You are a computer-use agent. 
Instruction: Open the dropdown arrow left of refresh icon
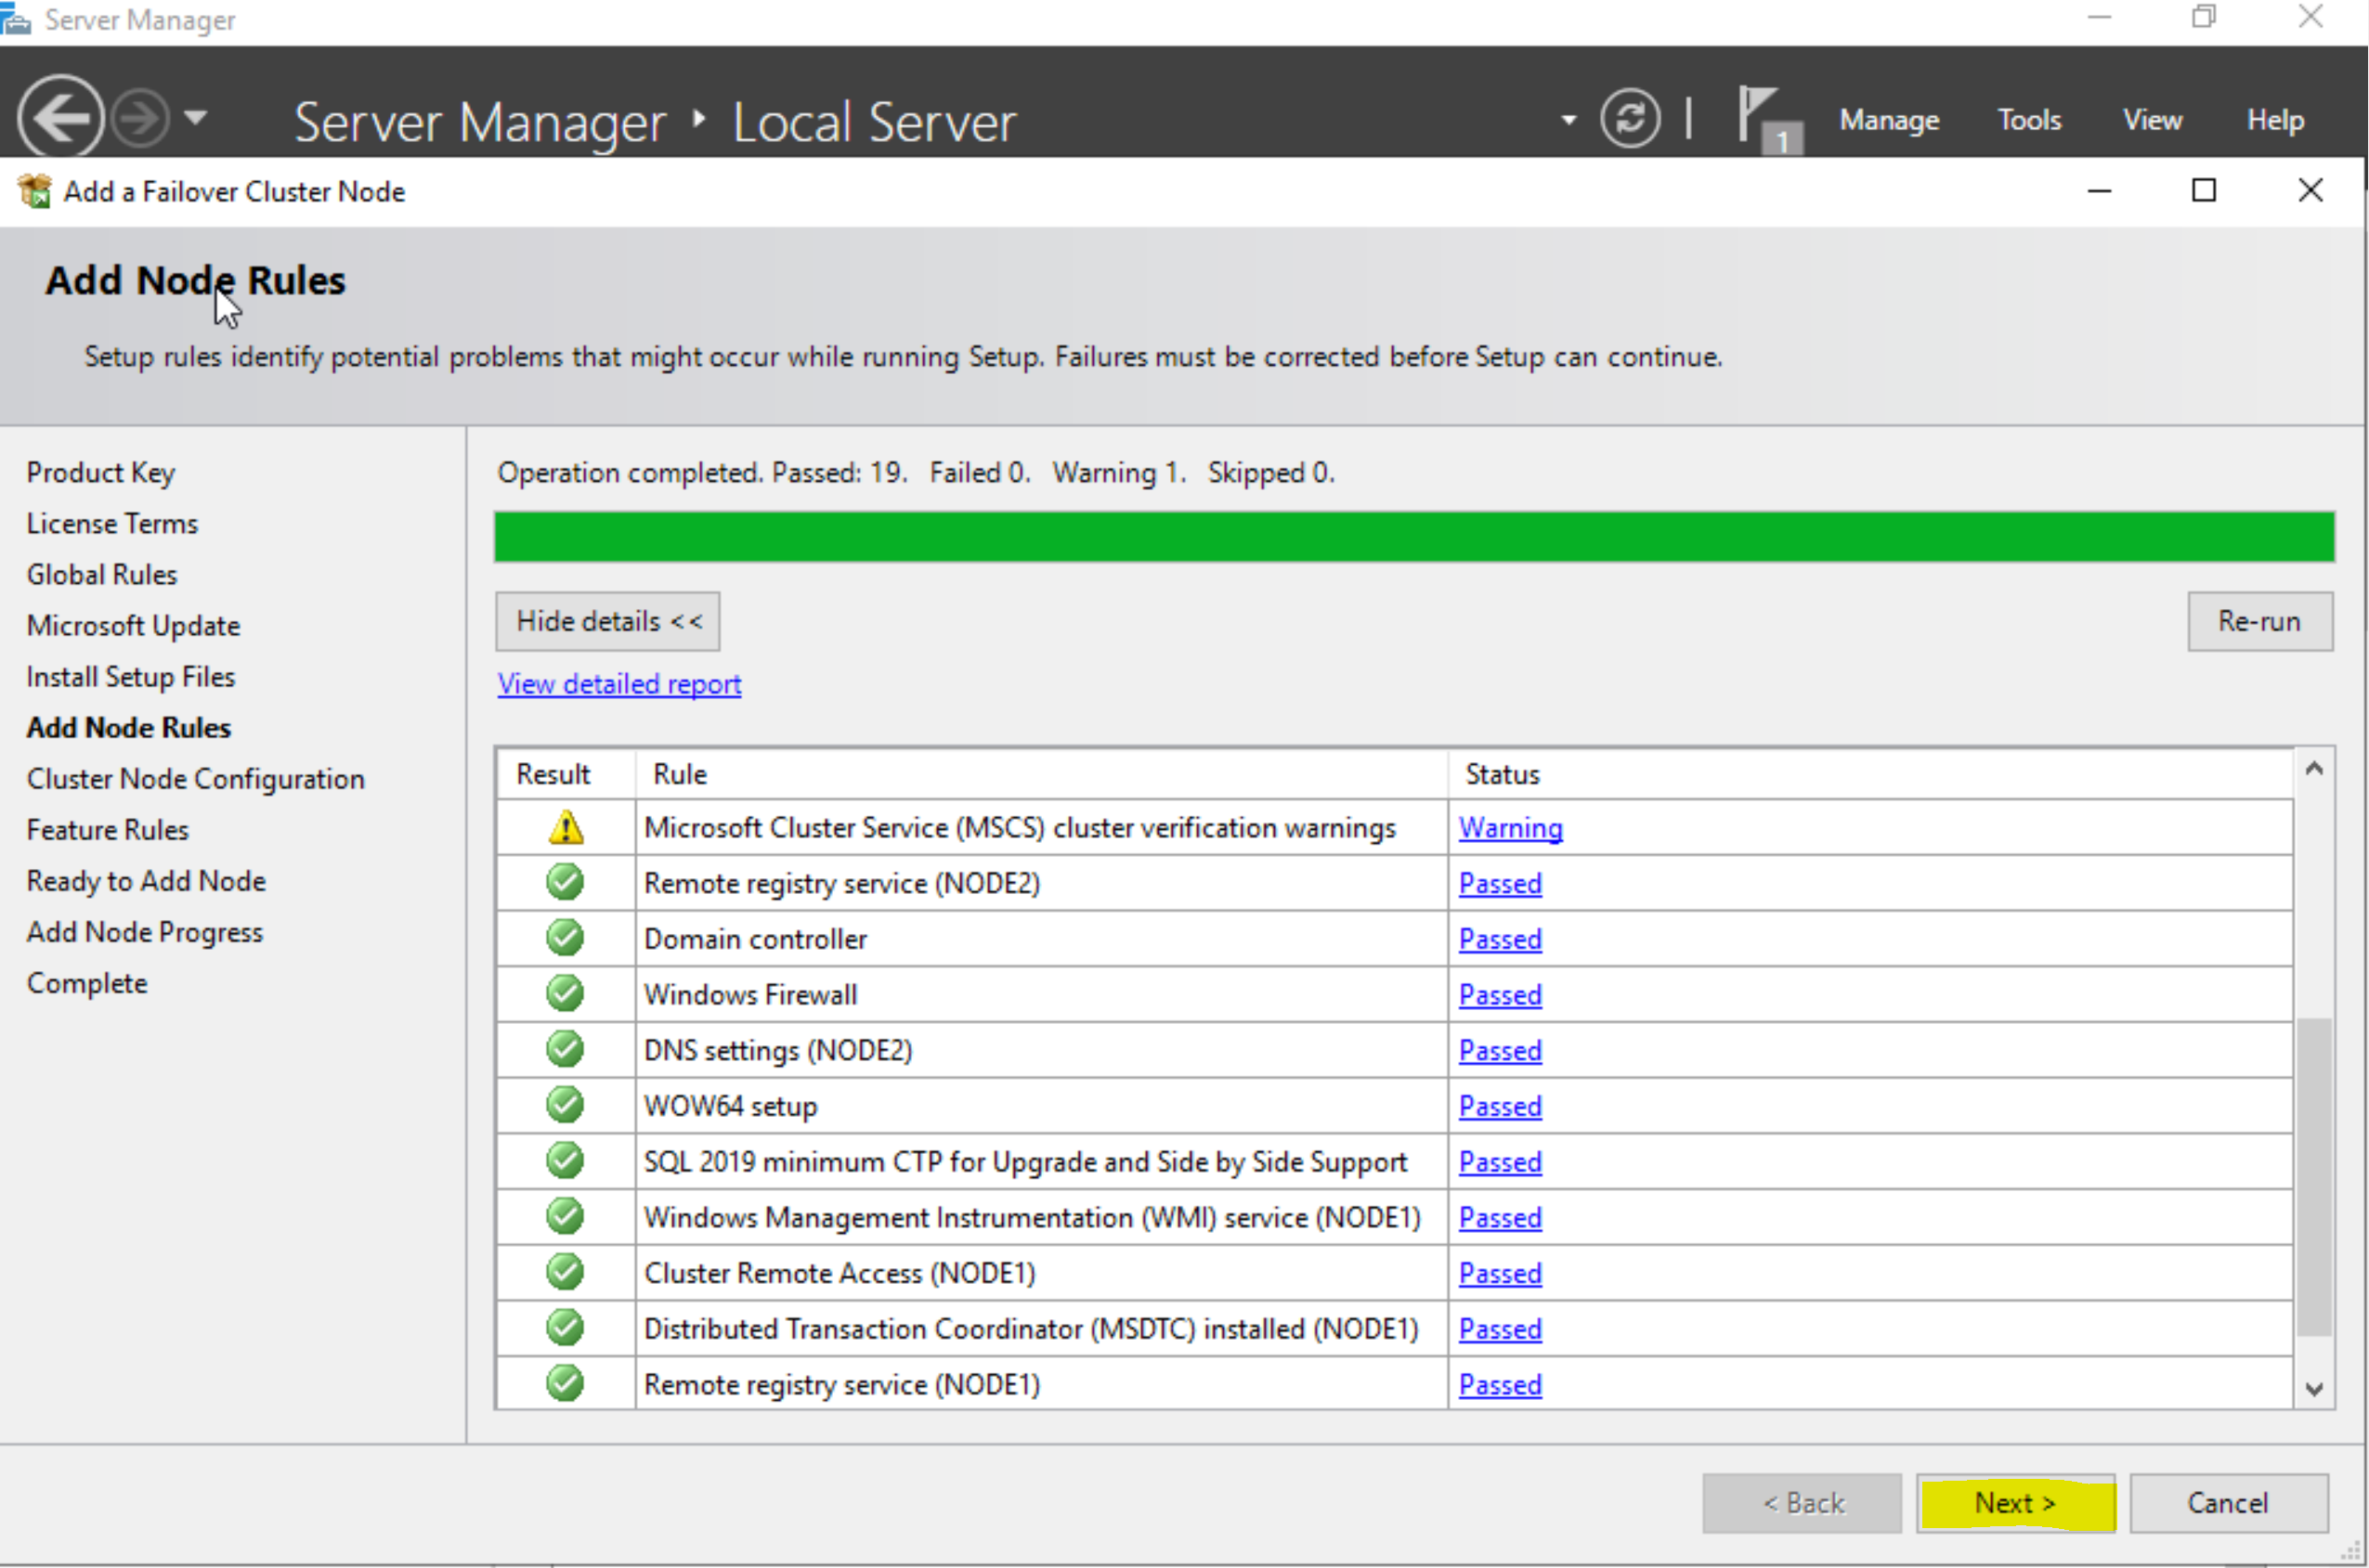pos(1568,120)
